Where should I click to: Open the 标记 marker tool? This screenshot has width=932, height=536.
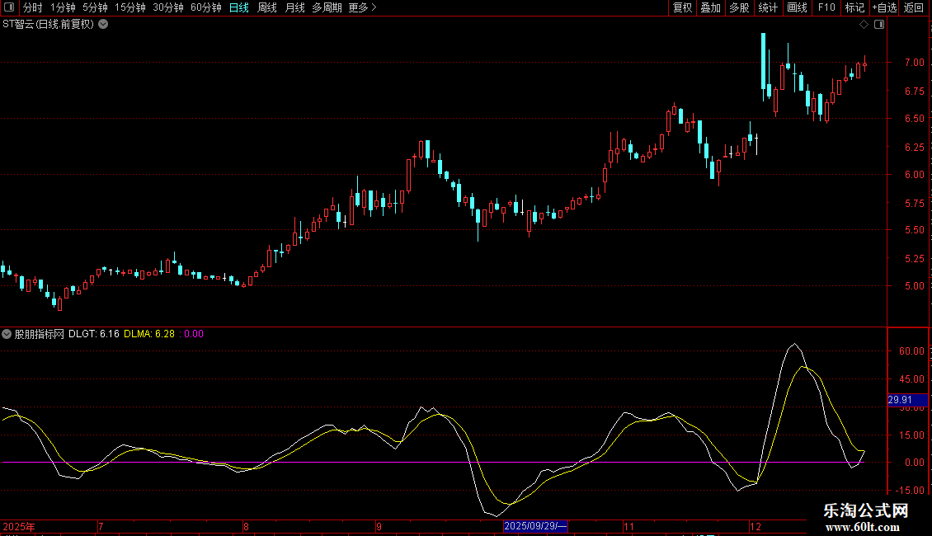(x=854, y=7)
